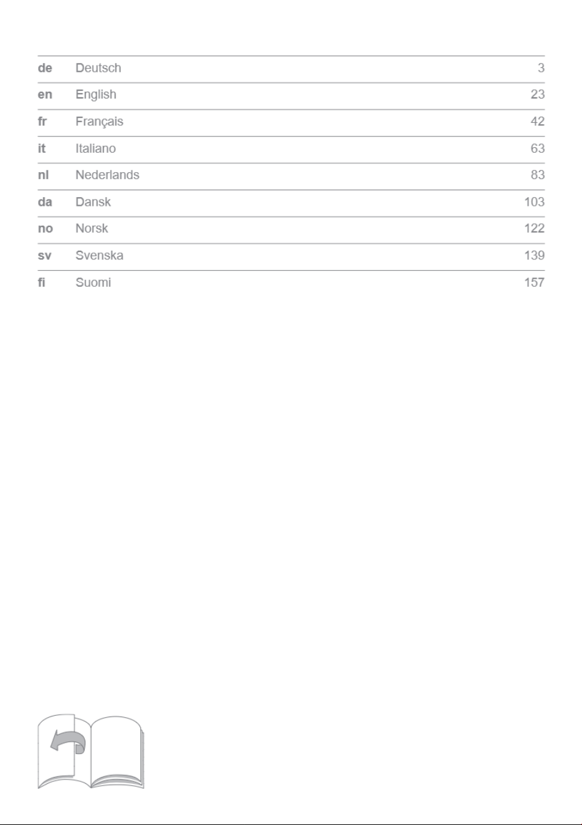Go to the Dansk section

[x=93, y=202]
